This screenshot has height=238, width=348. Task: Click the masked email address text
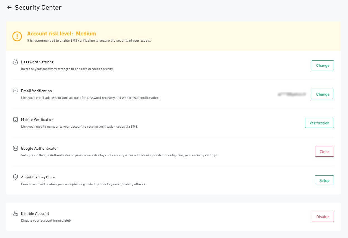tap(292, 94)
